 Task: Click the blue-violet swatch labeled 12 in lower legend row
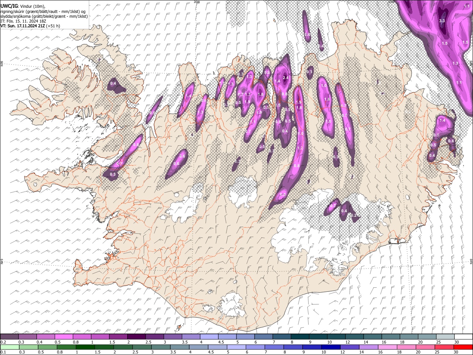point(350,347)
